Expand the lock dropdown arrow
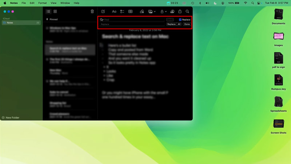291x164 pixels. 166,12
